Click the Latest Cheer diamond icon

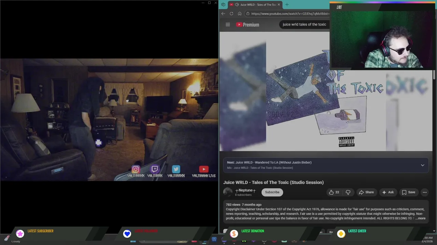(341, 234)
